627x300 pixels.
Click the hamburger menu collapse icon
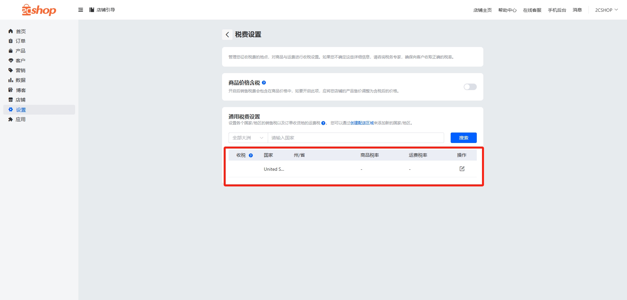click(x=81, y=10)
